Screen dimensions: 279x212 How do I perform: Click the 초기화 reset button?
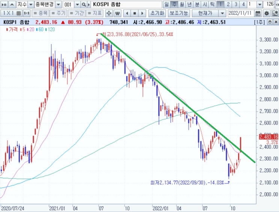pos(157,13)
